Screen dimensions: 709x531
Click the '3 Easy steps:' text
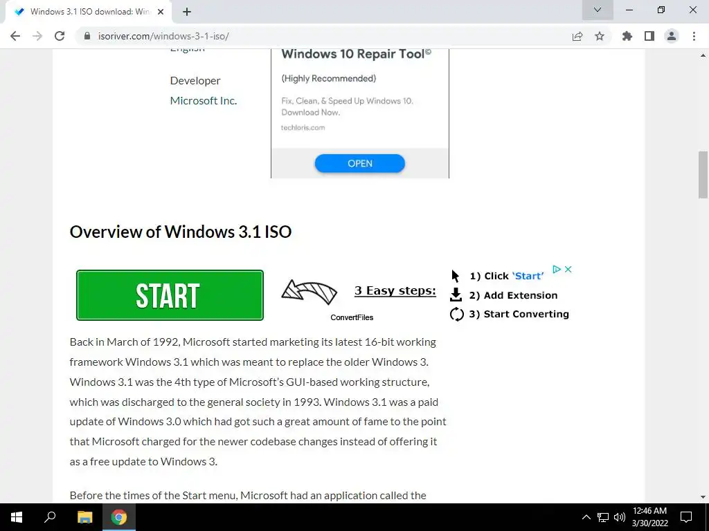pos(395,290)
